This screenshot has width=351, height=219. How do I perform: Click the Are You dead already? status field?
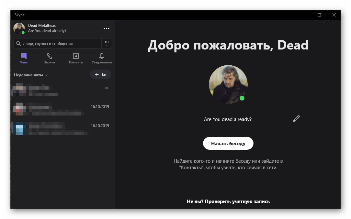pyautogui.click(x=227, y=119)
